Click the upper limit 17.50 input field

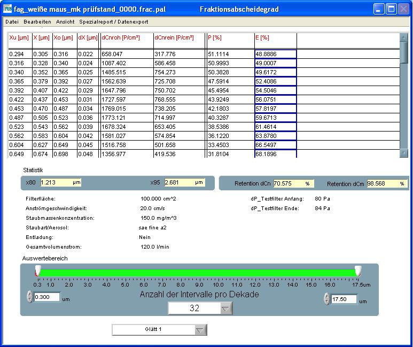click(343, 299)
